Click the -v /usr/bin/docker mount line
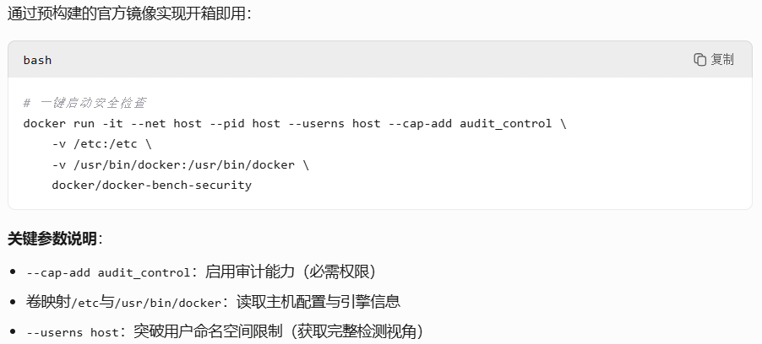Image resolution: width=762 pixels, height=344 pixels. pyautogui.click(x=180, y=165)
